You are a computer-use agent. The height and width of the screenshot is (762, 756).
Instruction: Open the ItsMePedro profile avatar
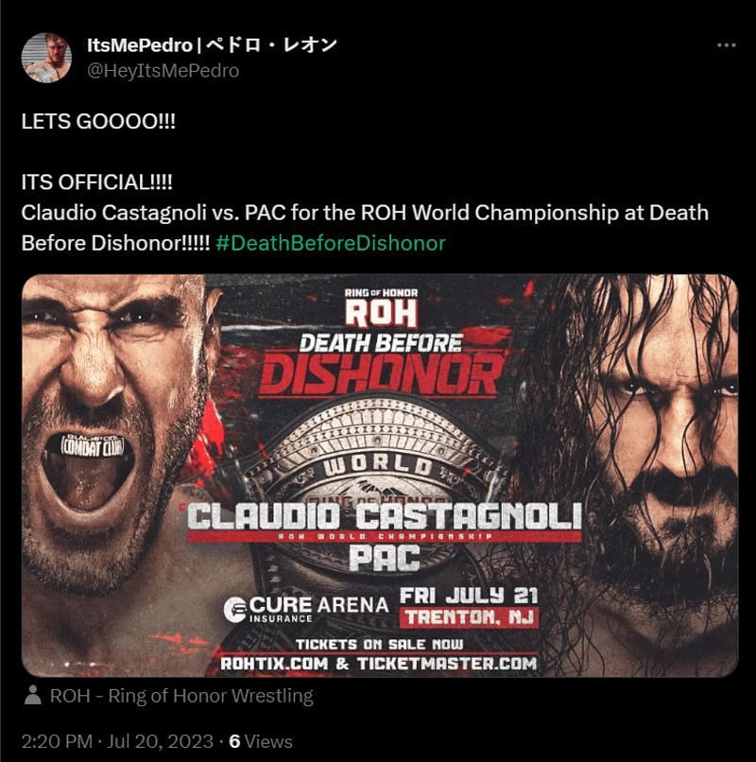pyautogui.click(x=46, y=58)
